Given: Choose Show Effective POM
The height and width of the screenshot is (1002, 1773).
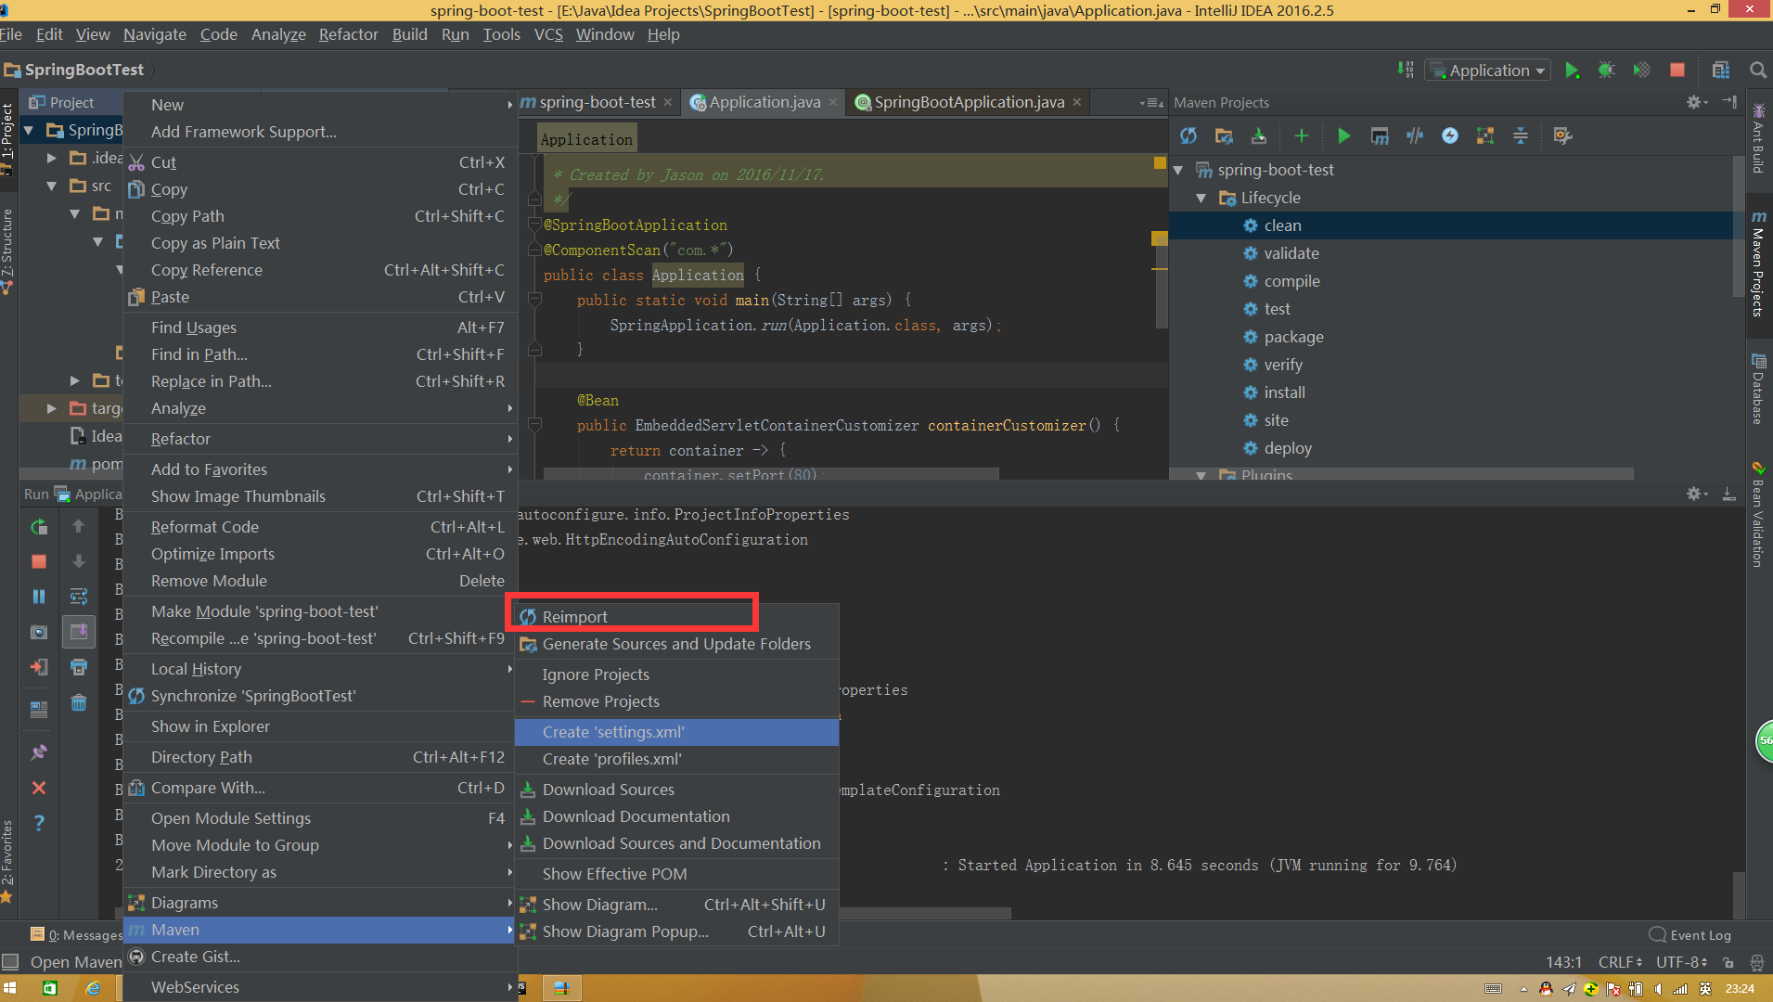Looking at the screenshot, I should point(677,874).
